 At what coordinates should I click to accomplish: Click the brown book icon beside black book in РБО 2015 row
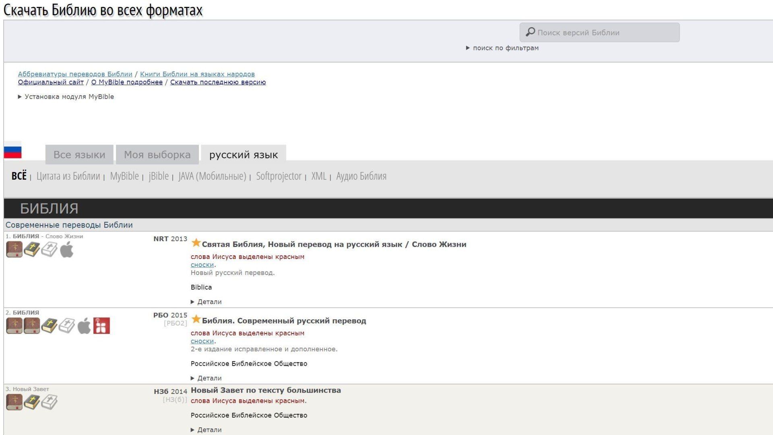pyautogui.click(x=32, y=326)
